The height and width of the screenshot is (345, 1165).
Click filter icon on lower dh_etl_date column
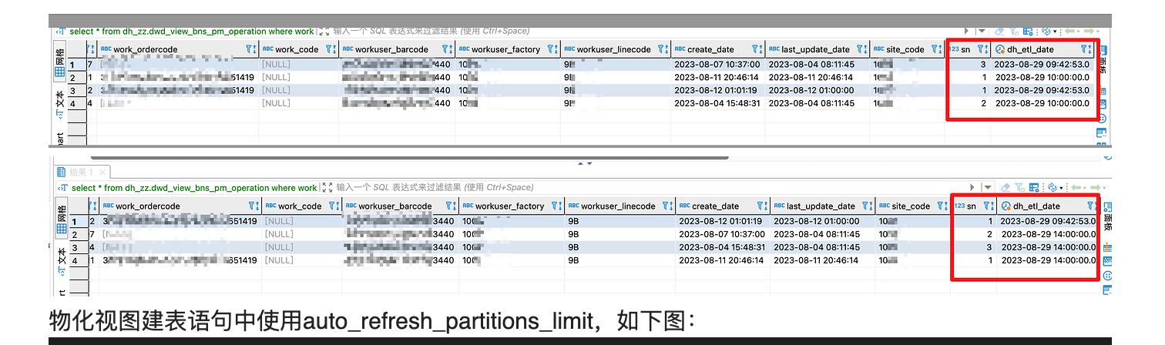tap(1090, 206)
